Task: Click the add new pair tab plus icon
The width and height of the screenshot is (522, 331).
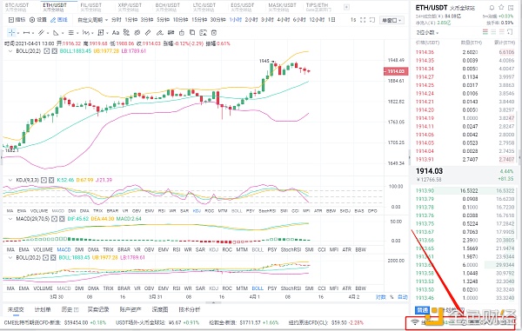Action: (x=346, y=7)
